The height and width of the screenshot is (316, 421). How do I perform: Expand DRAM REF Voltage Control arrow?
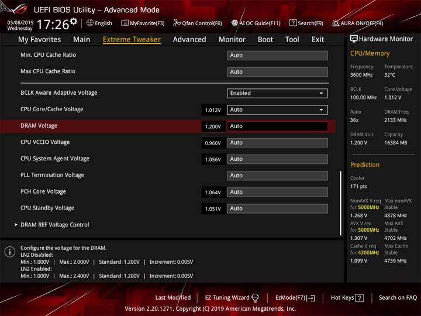16,225
